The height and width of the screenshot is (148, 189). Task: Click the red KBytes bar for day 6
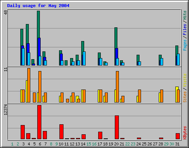pyautogui.click(x=39, y=122)
